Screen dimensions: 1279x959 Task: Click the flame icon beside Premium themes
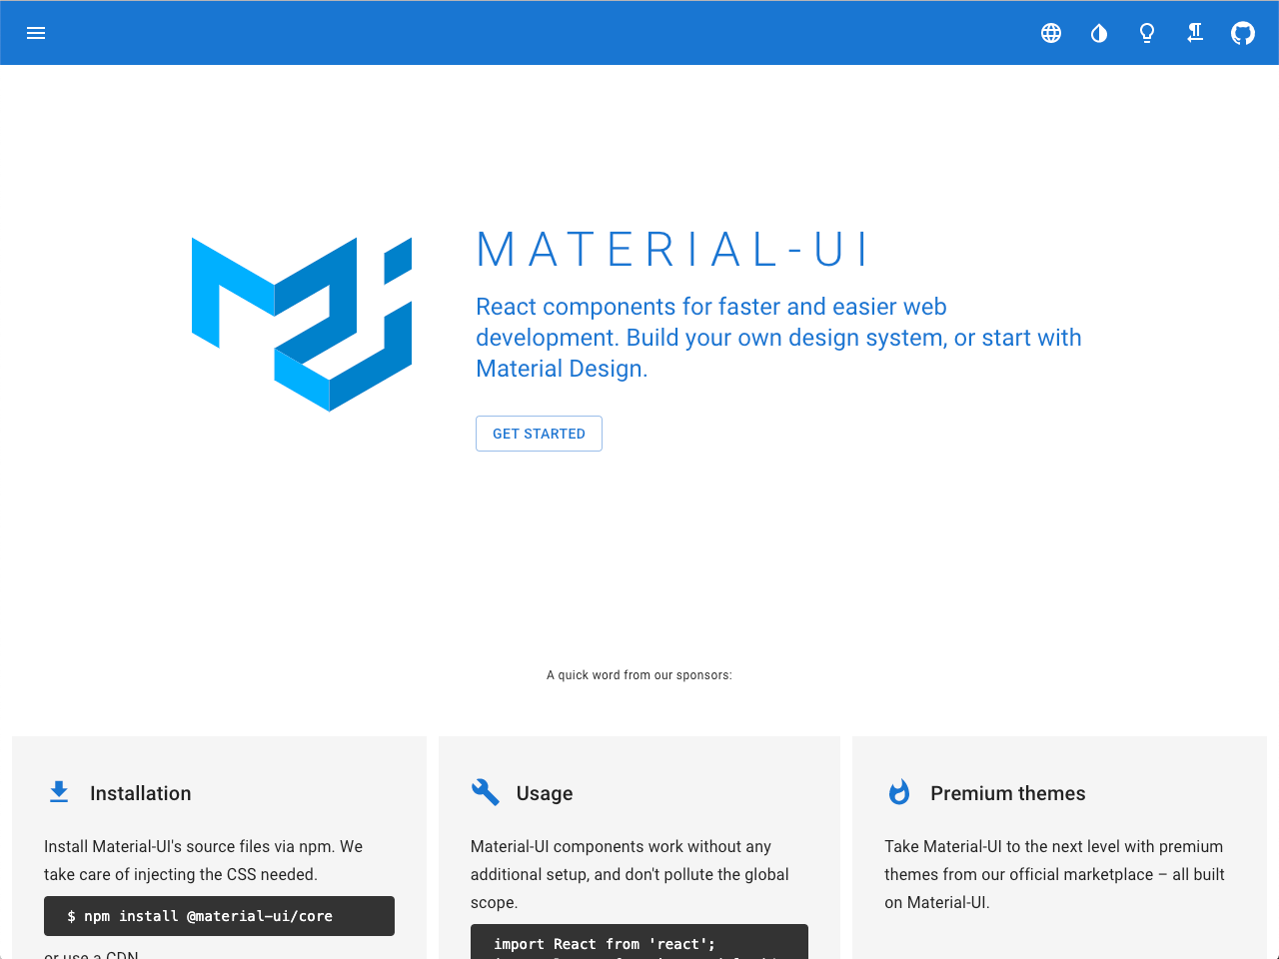[x=899, y=792]
